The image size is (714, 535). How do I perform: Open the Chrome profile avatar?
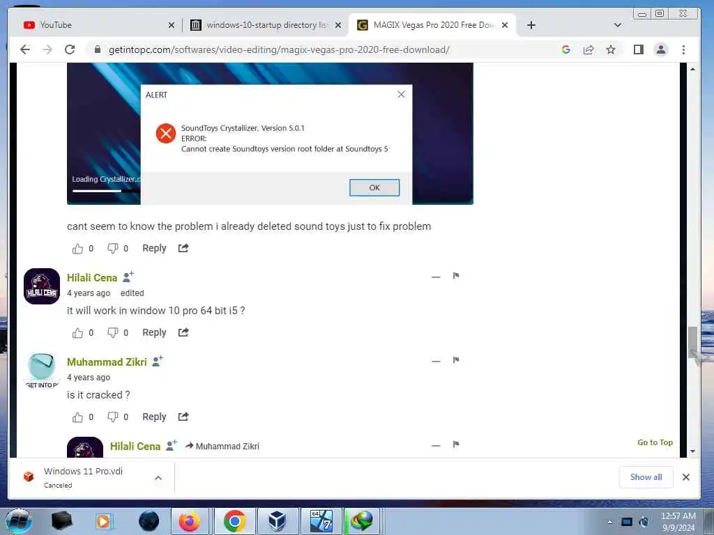click(x=661, y=49)
